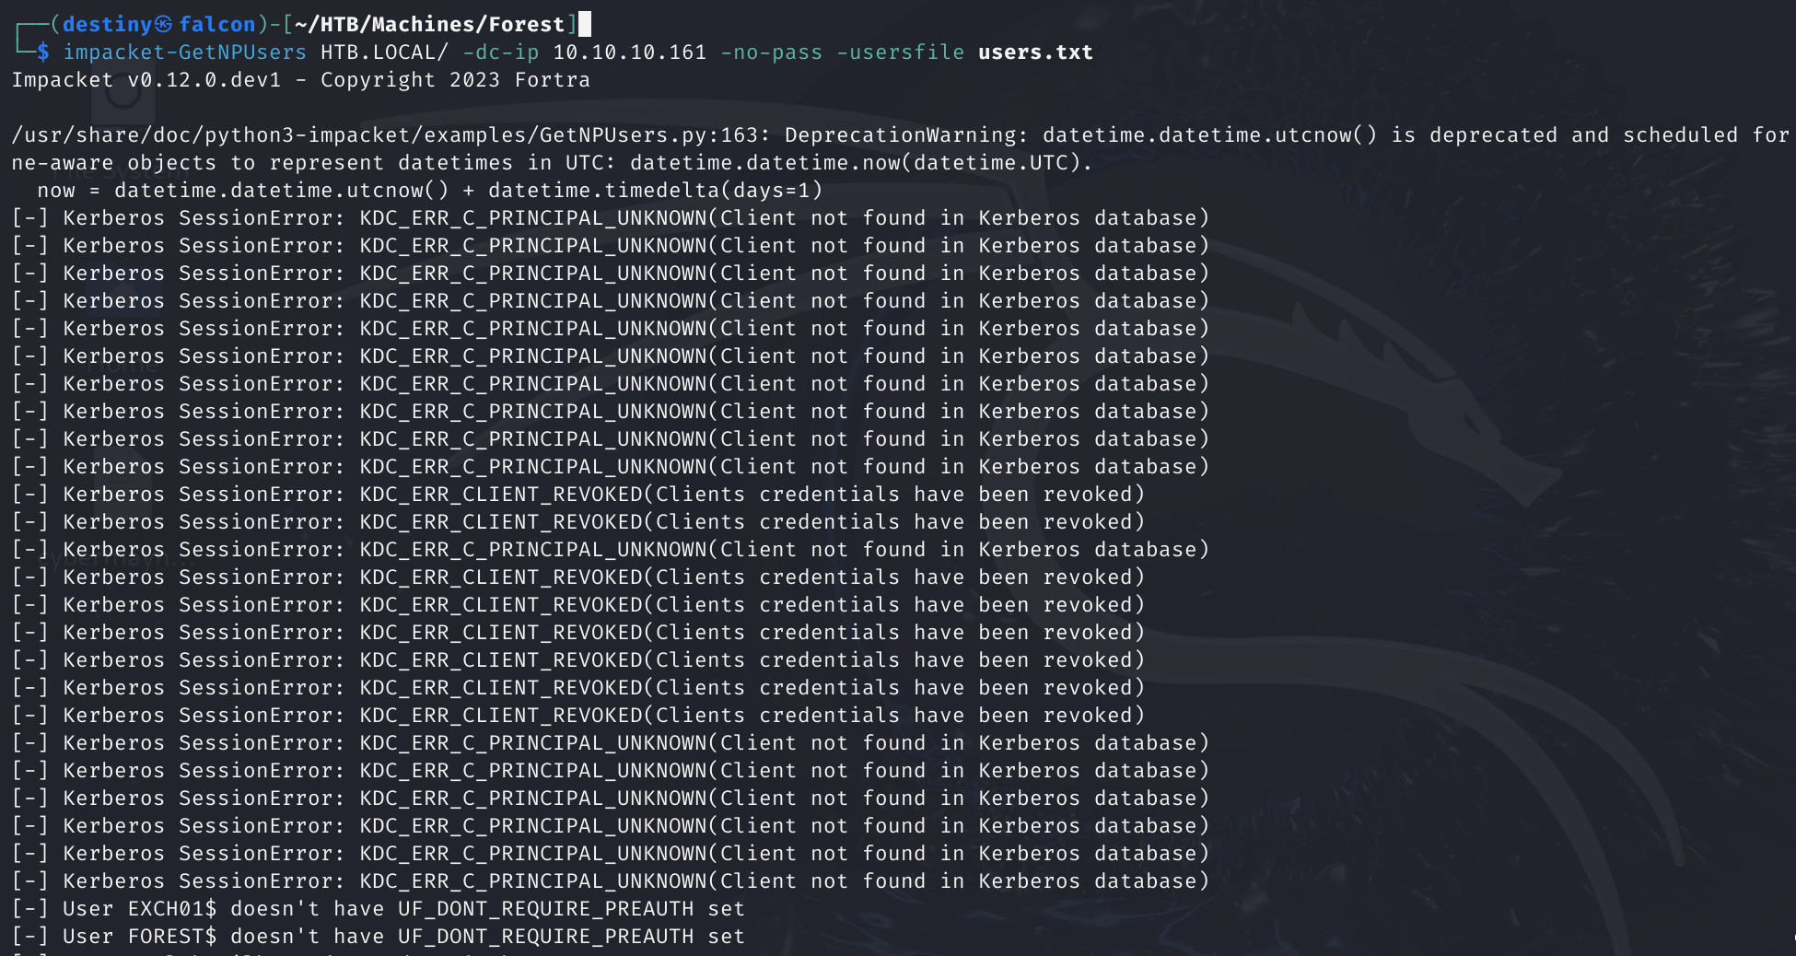Click the Copyright 2023 Fortra text
Image resolution: width=1796 pixels, height=956 pixels.
click(x=455, y=80)
